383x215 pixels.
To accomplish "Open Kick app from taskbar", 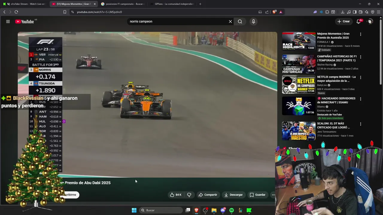I will [x=249, y=210].
